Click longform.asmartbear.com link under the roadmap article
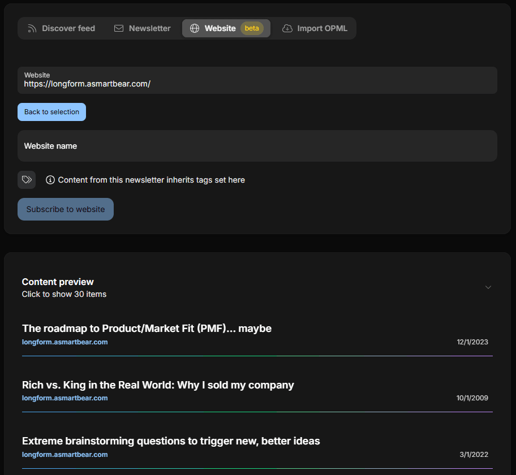The width and height of the screenshot is (516, 475). coord(64,342)
